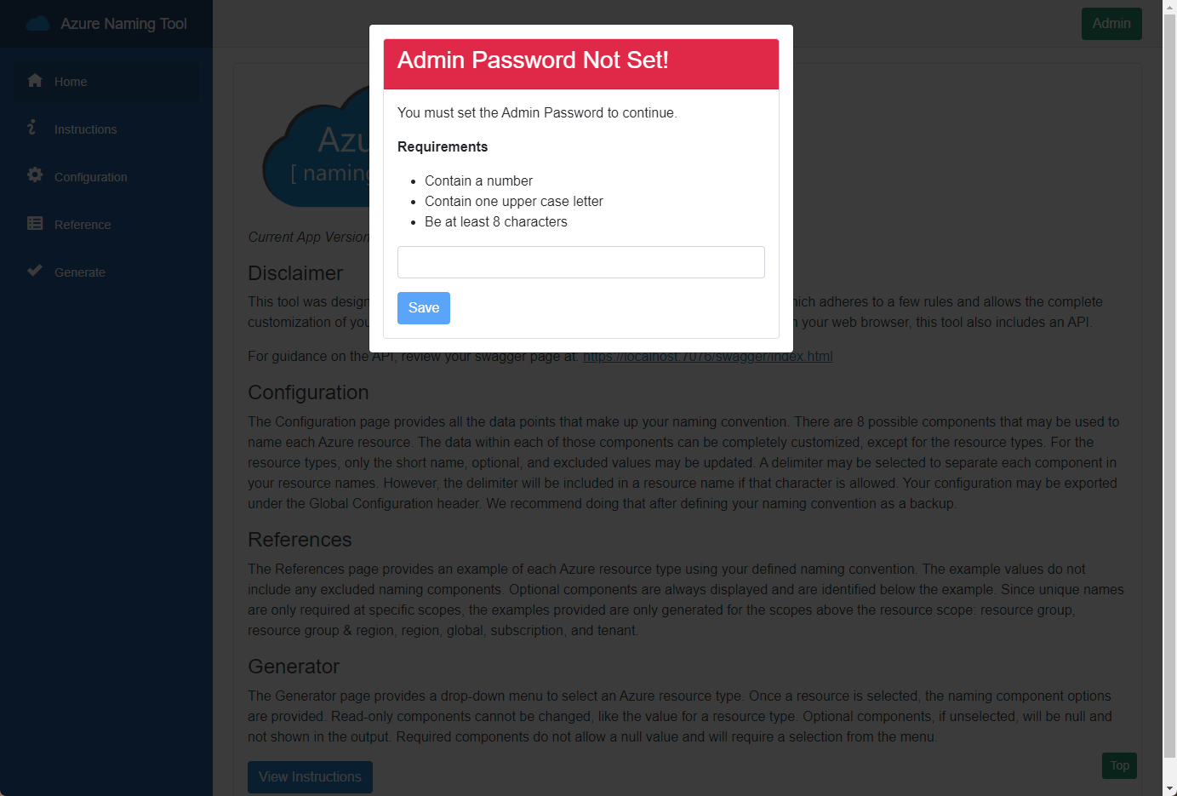The image size is (1177, 796).
Task: Jump to top with the Top button
Action: (x=1119, y=765)
